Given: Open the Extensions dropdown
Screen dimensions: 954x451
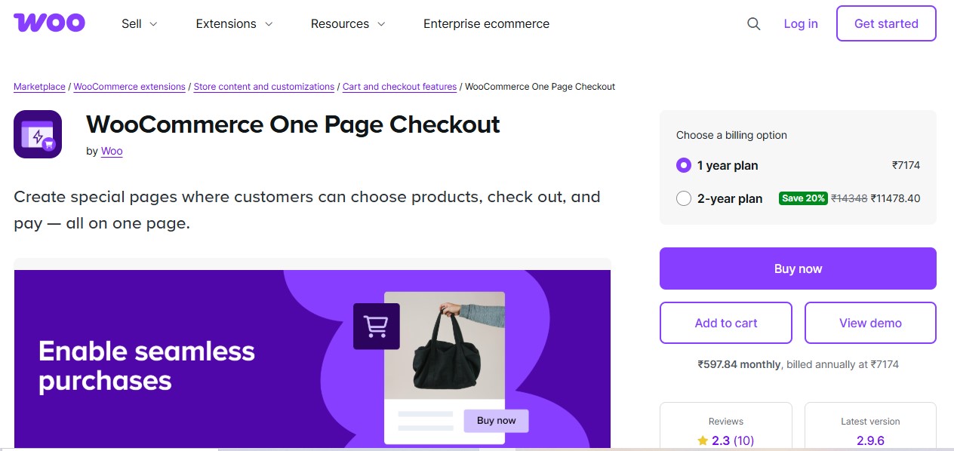Looking at the screenshot, I should (x=233, y=23).
